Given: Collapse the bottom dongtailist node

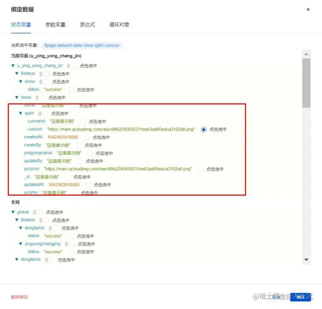Looking at the screenshot, I should coord(17,259).
